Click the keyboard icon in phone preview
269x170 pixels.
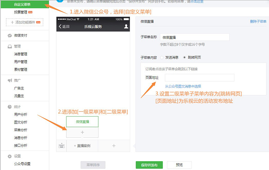point(62,146)
